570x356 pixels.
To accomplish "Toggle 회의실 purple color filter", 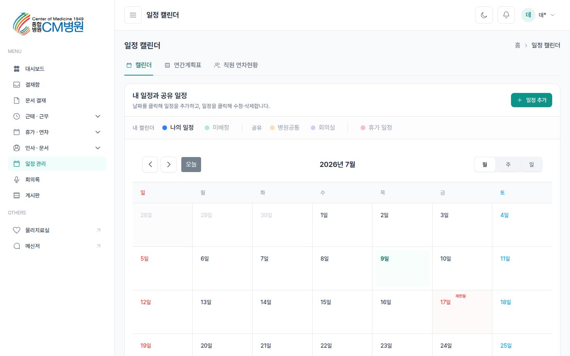I will coord(323,127).
